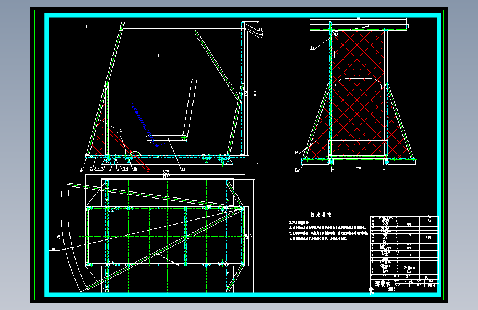Click the seat cushion in side view
The width and height of the screenshot is (478, 310).
coord(168,139)
